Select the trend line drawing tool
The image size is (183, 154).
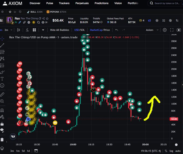point(2,46)
